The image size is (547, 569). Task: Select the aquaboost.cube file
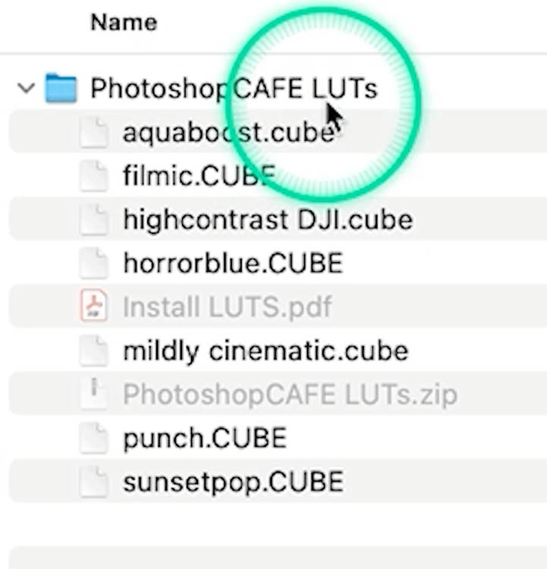click(228, 133)
